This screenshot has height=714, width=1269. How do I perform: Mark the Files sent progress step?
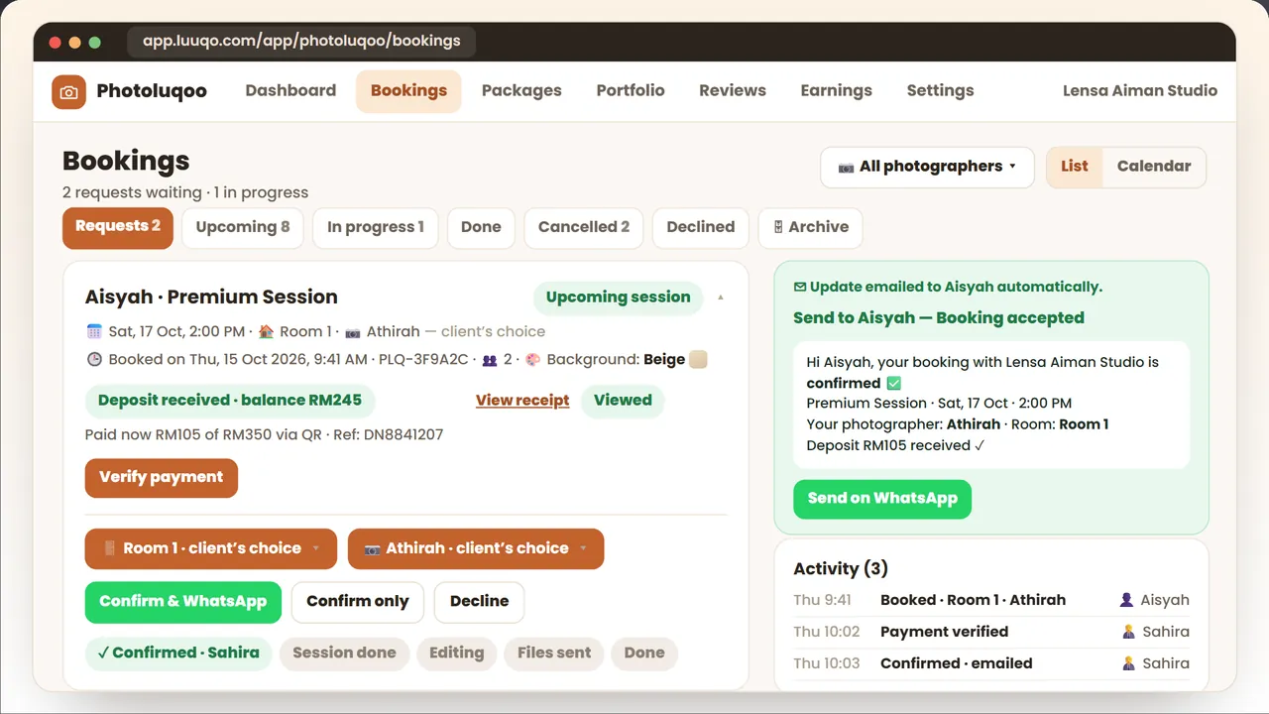pos(554,653)
